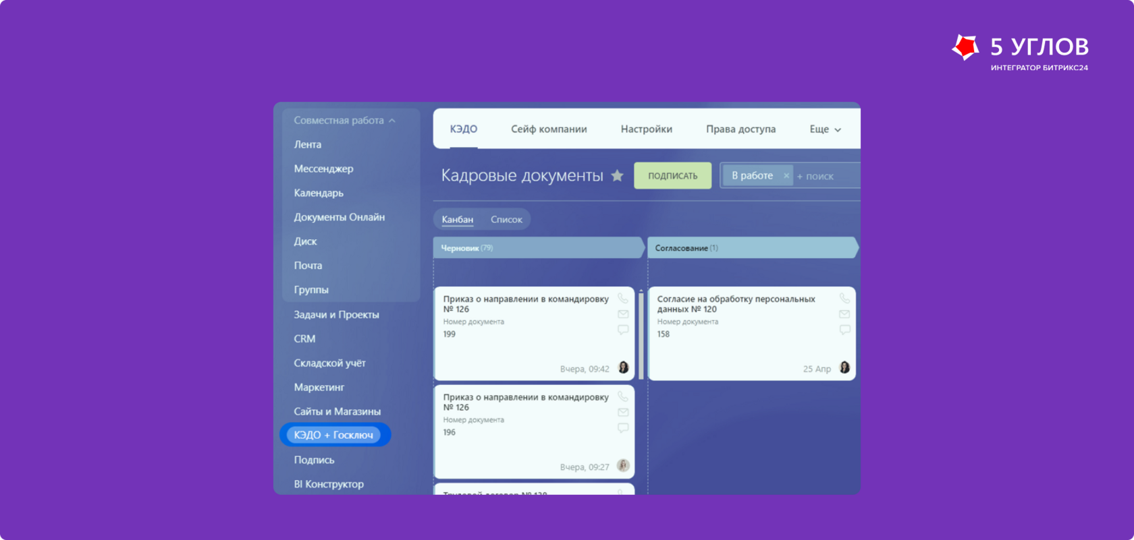This screenshot has width=1134, height=540.
Task: Click the 5 УГЛОВ logo
Action: pyautogui.click(x=1020, y=52)
